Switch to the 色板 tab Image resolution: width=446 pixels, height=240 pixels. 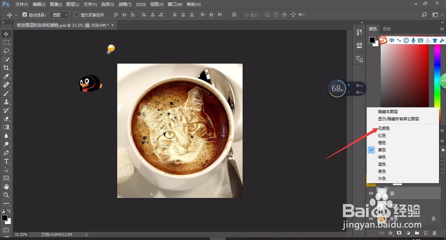387,28
